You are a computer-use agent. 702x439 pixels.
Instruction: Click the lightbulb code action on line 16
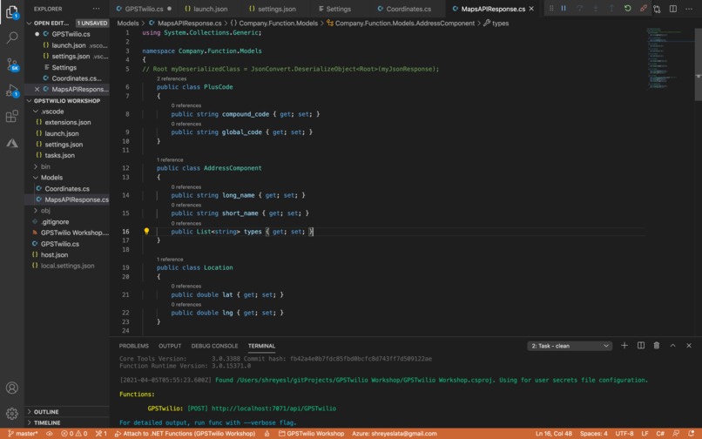[x=146, y=231]
